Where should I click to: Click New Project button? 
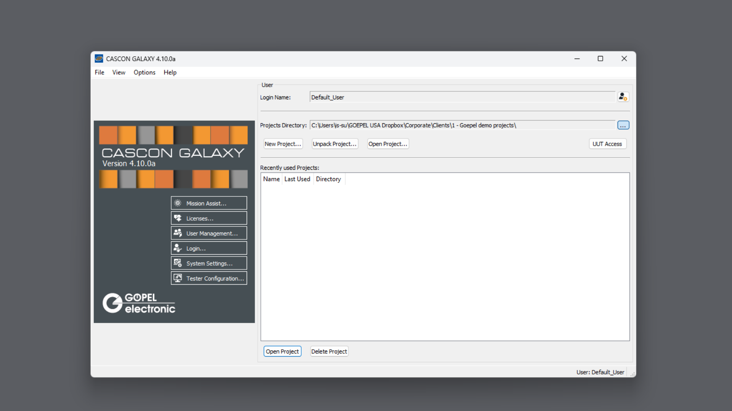click(282, 144)
